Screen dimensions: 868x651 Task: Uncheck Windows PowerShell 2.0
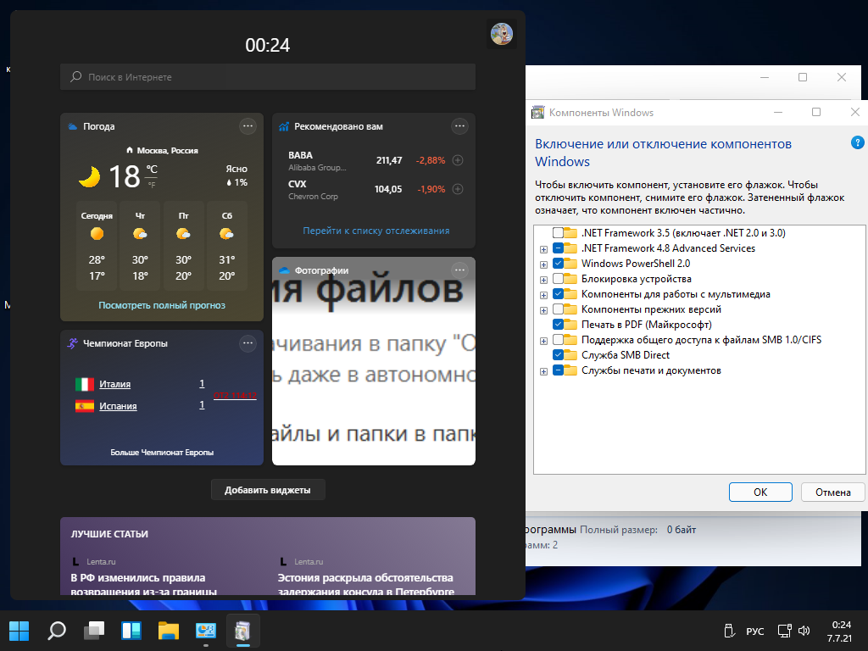click(x=558, y=264)
